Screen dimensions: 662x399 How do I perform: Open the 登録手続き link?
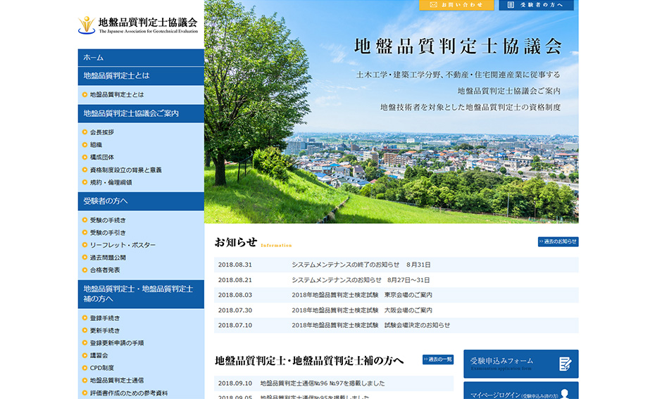[105, 318]
